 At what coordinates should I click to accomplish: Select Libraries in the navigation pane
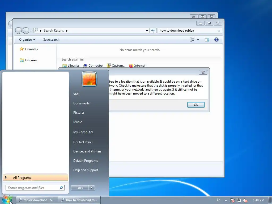coord(28,60)
